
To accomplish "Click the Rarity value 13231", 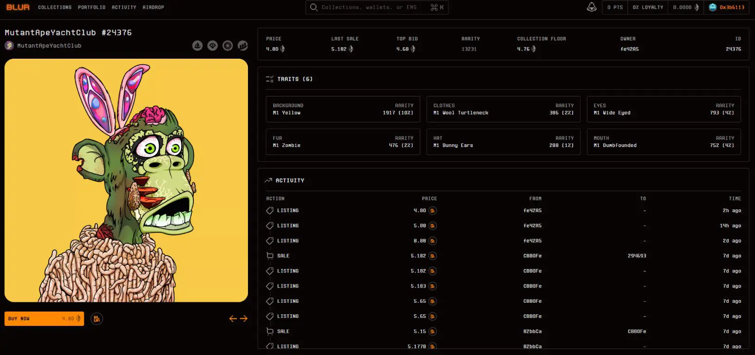I will click(x=469, y=49).
